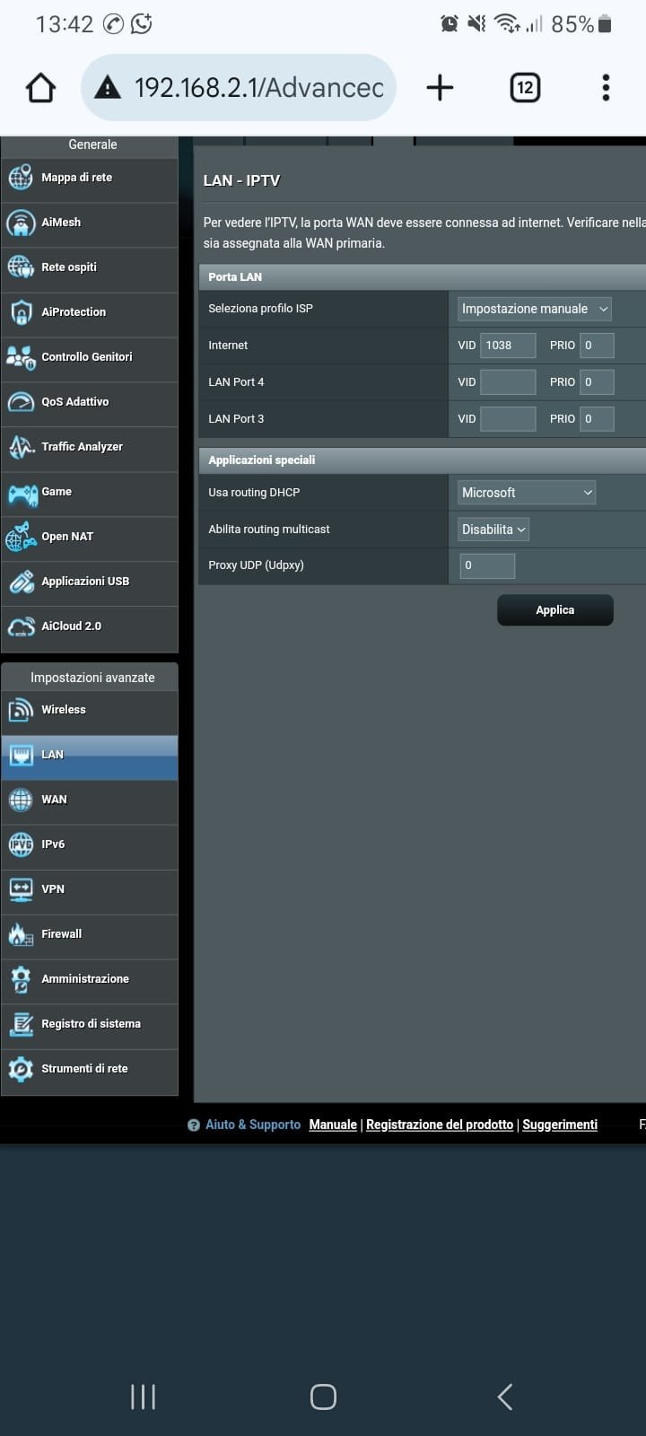Click the AiMesh sidebar icon
This screenshot has width=646, height=1436.
21,223
